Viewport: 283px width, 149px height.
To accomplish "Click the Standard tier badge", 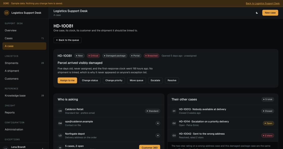I will coord(153,111).
